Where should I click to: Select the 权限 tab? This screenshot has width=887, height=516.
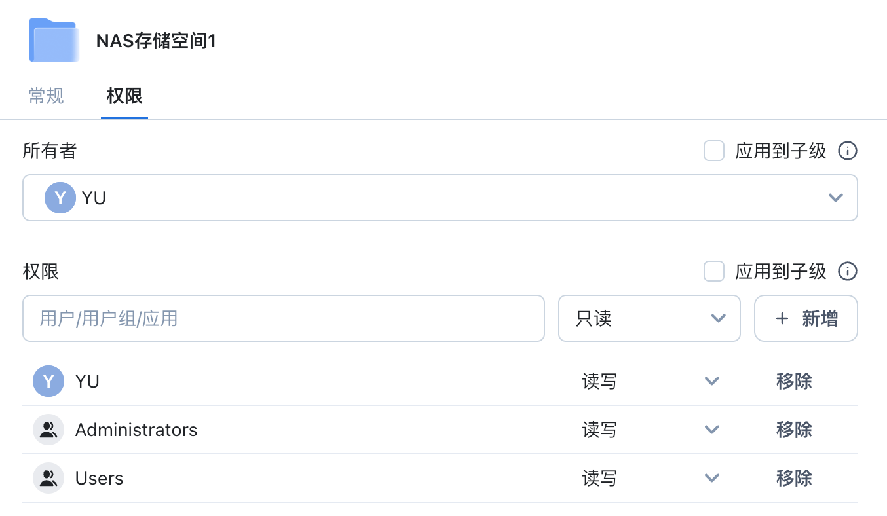[124, 96]
